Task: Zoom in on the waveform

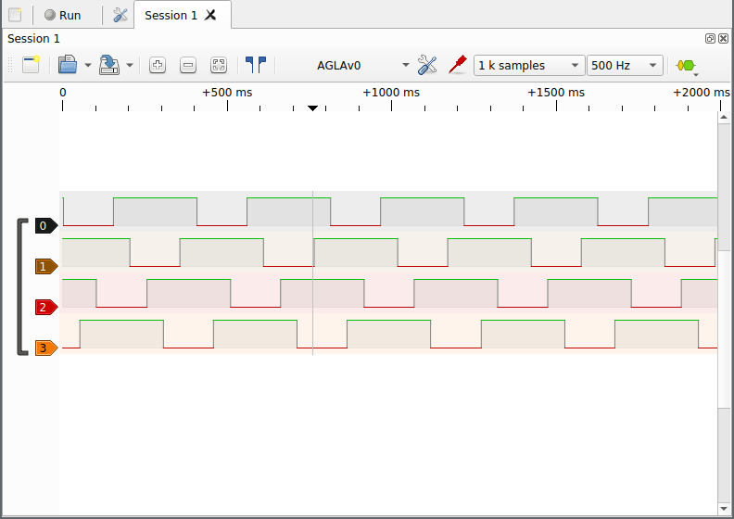Action: (x=158, y=65)
